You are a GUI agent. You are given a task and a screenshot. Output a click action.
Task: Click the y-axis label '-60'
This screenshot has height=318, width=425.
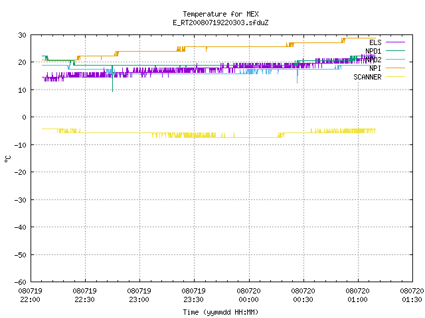[21, 282]
